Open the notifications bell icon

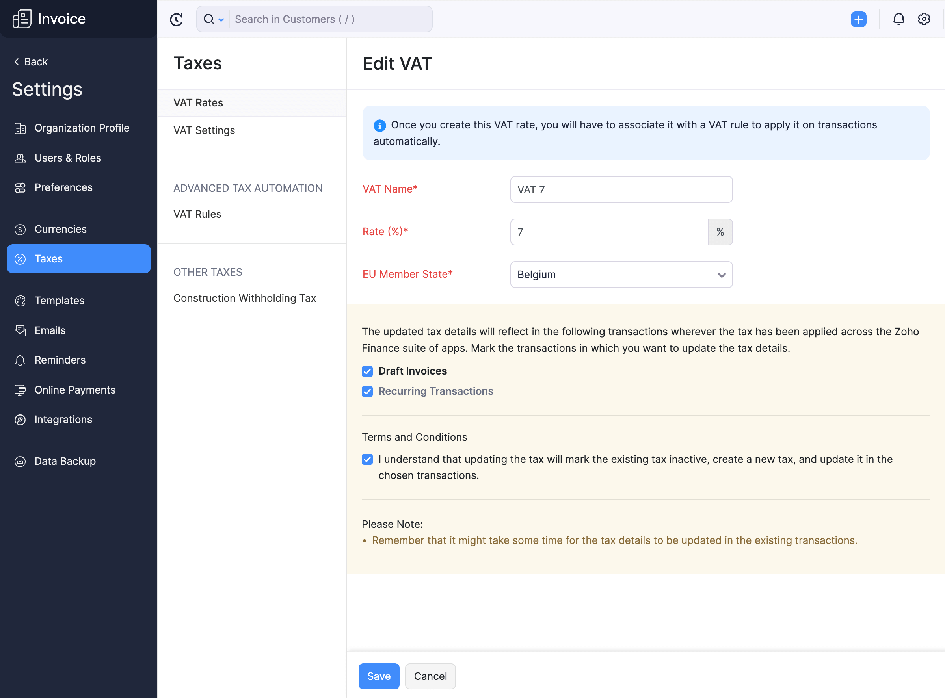click(x=898, y=19)
